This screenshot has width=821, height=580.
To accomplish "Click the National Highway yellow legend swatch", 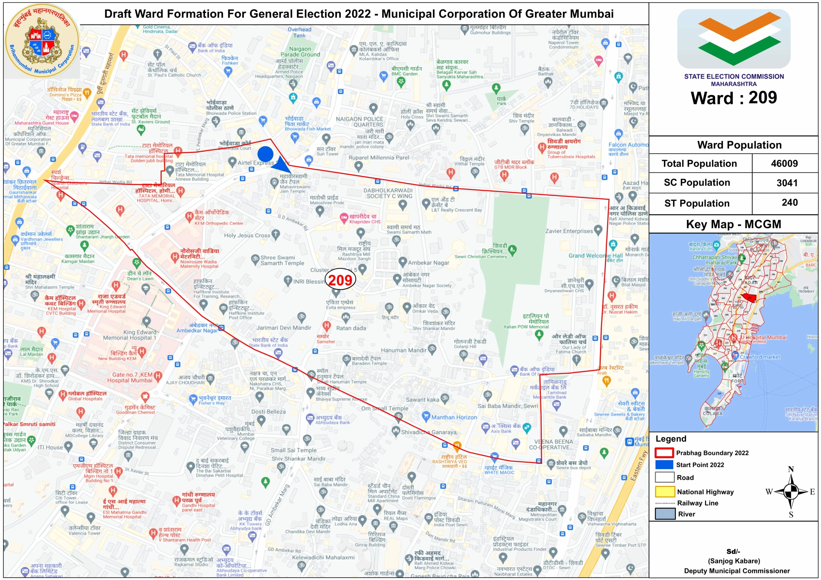I will pyautogui.click(x=665, y=492).
